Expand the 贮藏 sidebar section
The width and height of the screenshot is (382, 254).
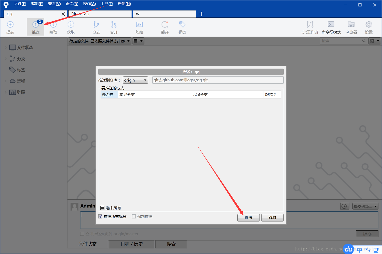click(x=6, y=92)
